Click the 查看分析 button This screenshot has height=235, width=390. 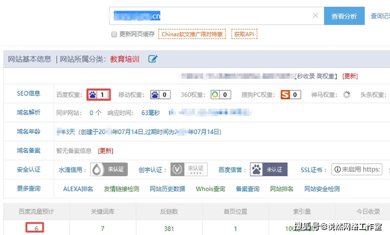[x=344, y=16]
